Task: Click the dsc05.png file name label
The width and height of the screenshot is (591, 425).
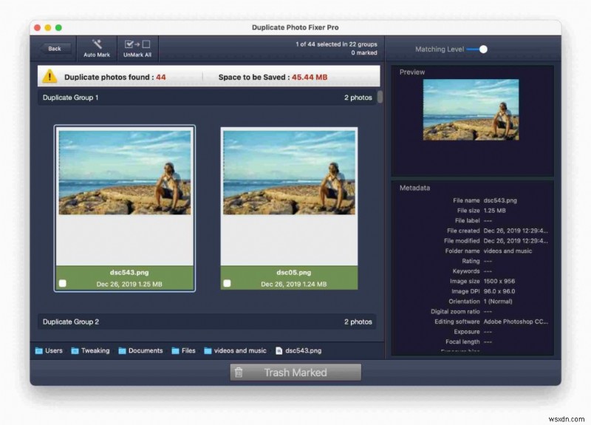Action: 293,272
